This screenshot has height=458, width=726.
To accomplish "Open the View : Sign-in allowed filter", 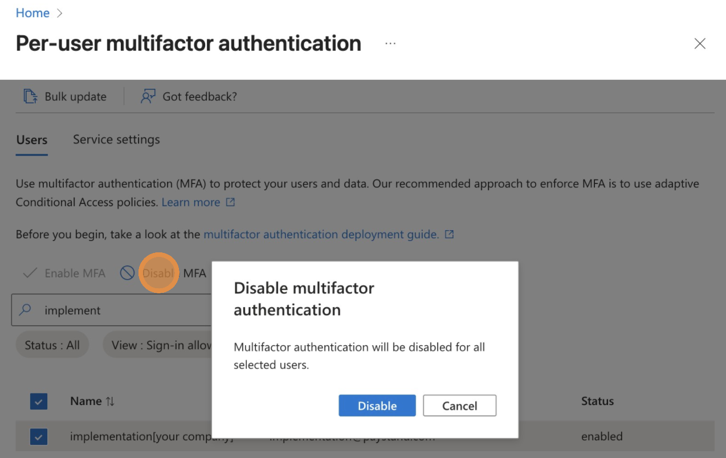I will click(x=158, y=345).
